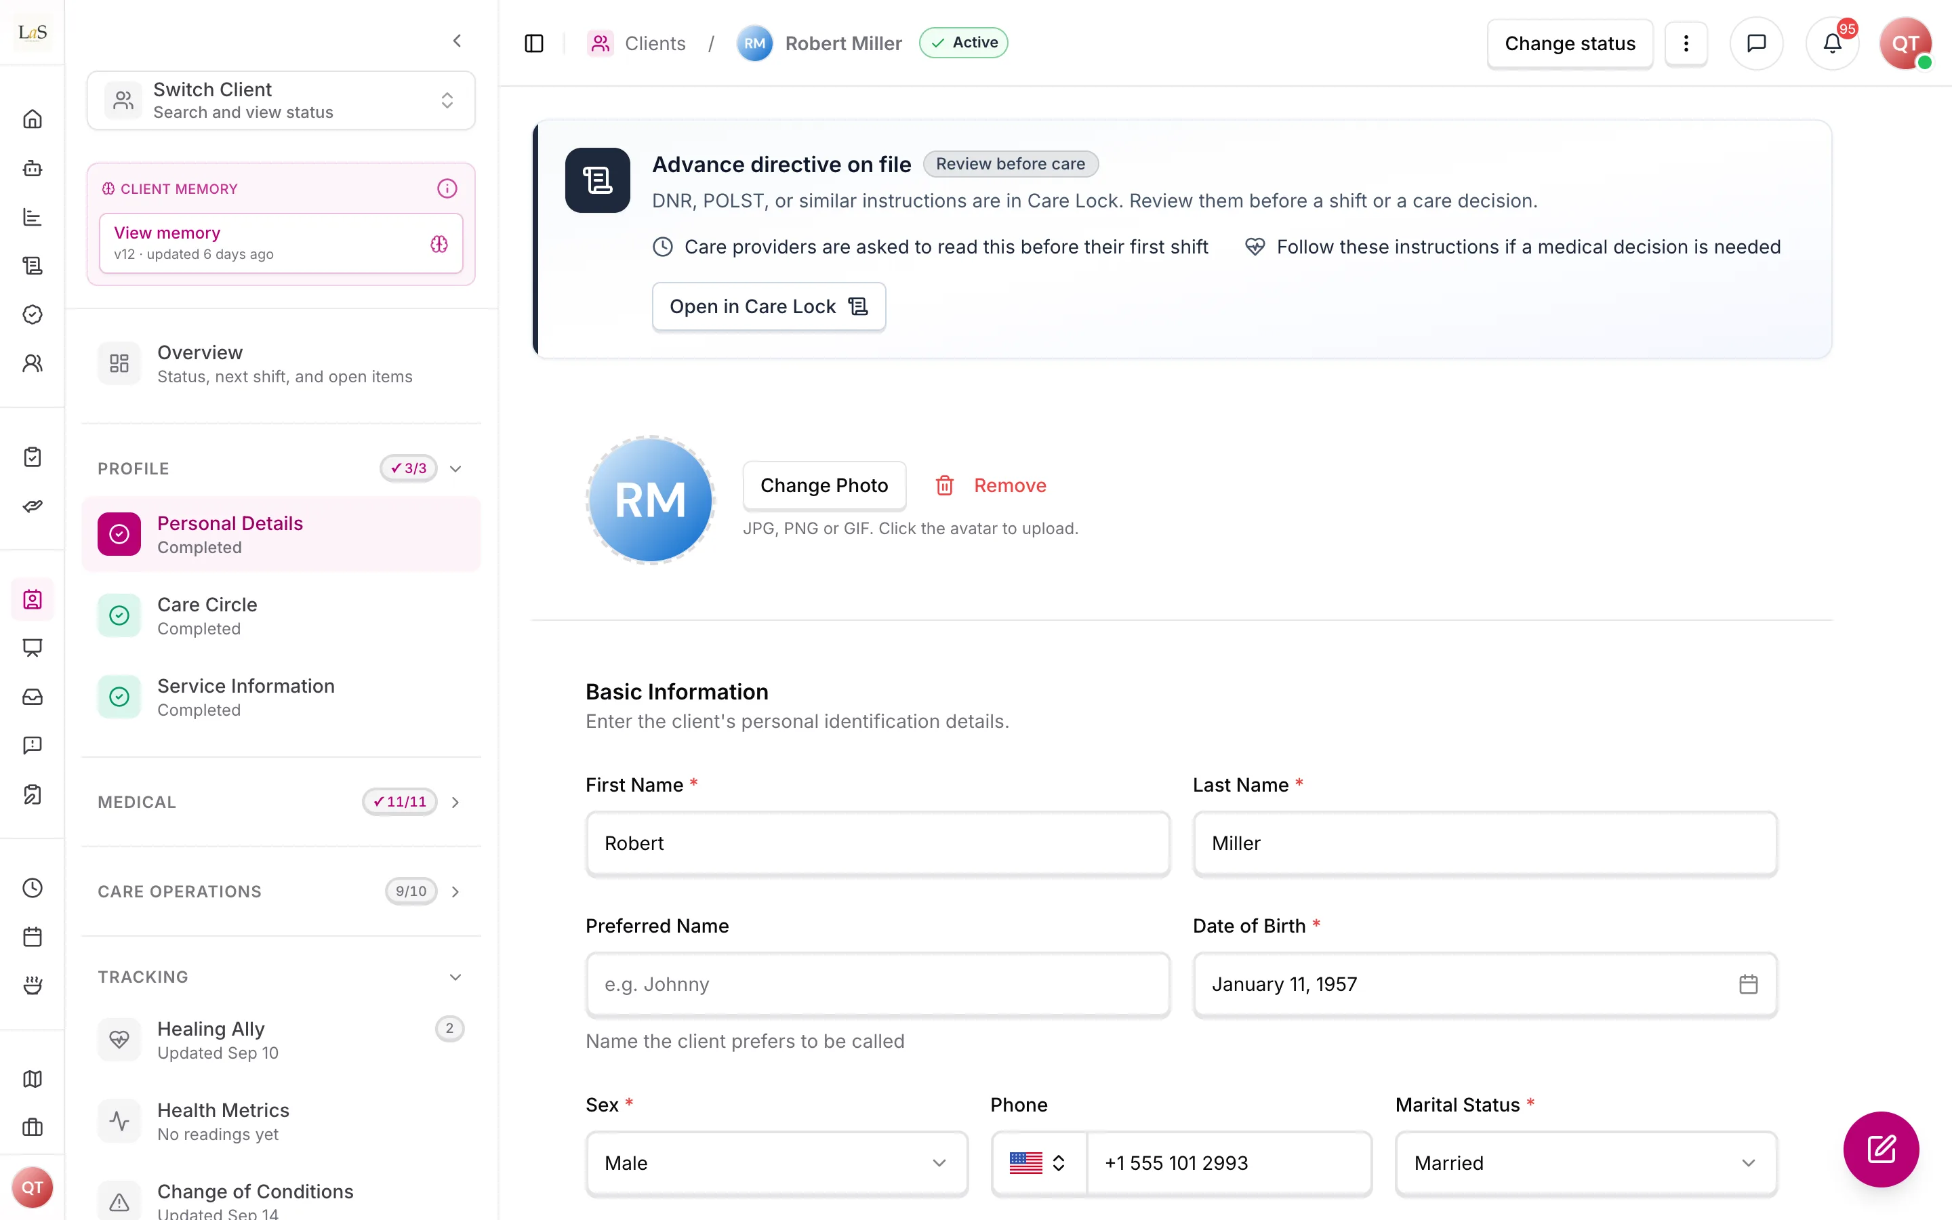Open the Date of Birth calendar icon

click(1748, 983)
